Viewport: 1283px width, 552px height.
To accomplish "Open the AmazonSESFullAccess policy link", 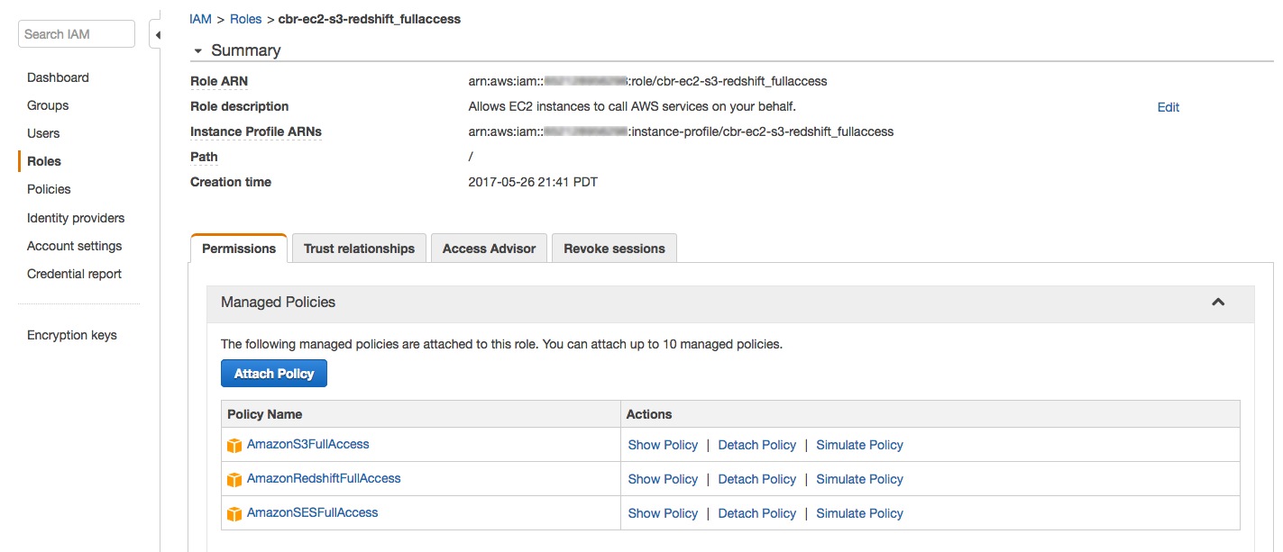I will coord(313,512).
